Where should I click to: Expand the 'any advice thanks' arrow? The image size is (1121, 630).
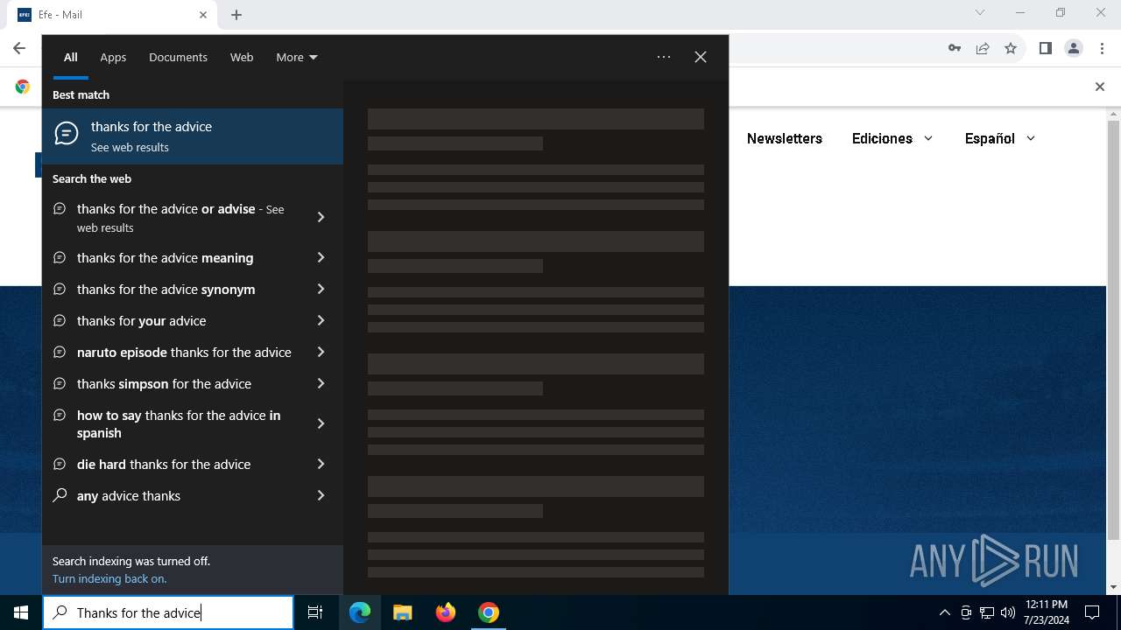(321, 495)
